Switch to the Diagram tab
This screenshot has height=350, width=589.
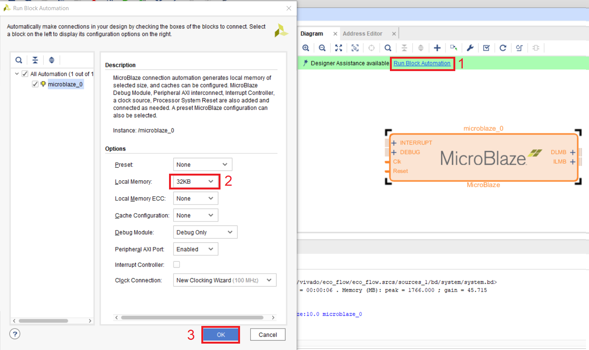click(312, 33)
